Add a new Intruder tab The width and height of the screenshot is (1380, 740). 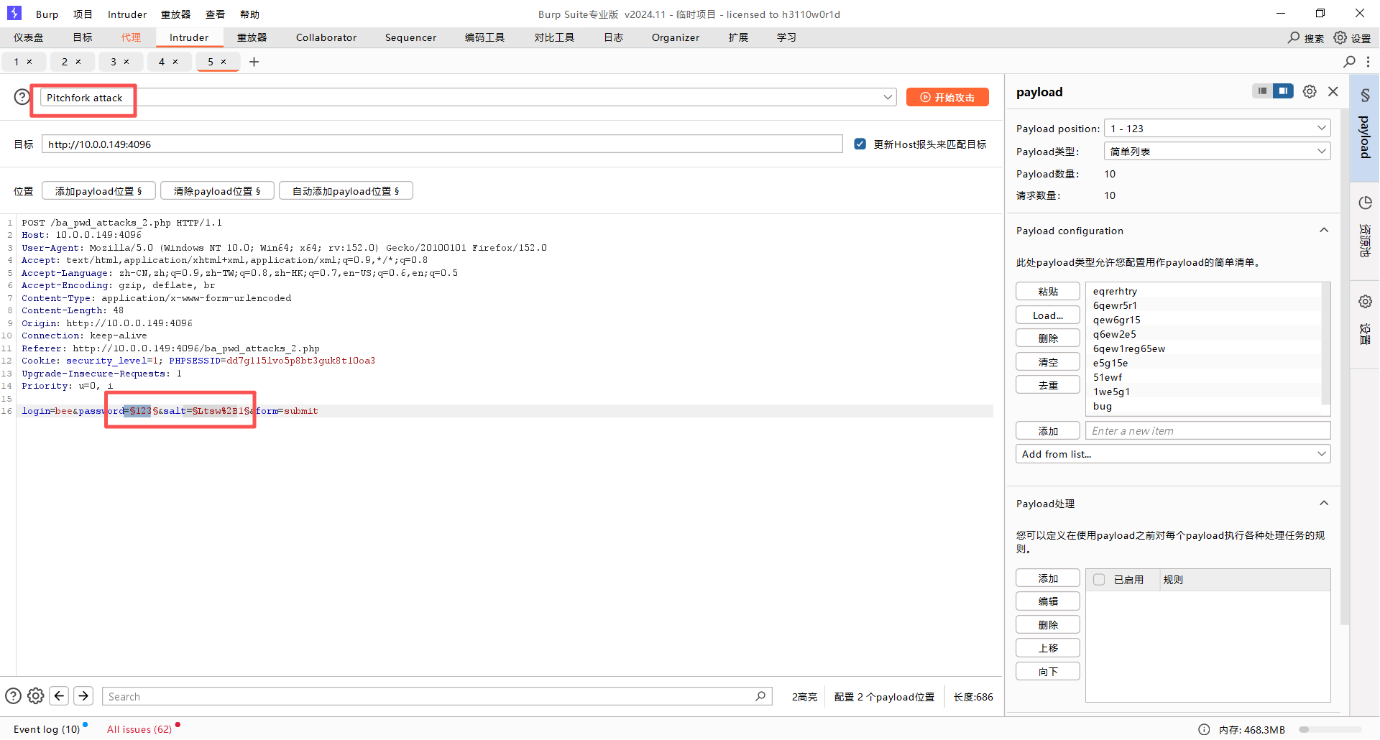tap(254, 62)
